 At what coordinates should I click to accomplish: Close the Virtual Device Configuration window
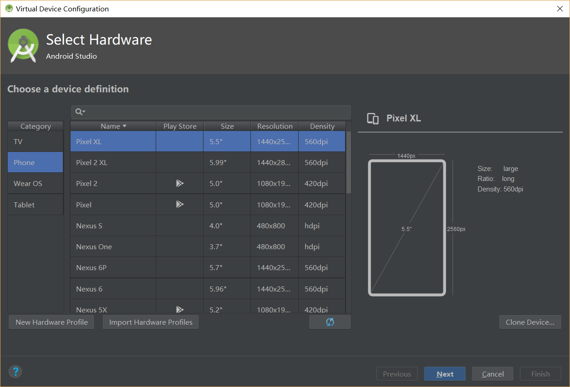560,9
